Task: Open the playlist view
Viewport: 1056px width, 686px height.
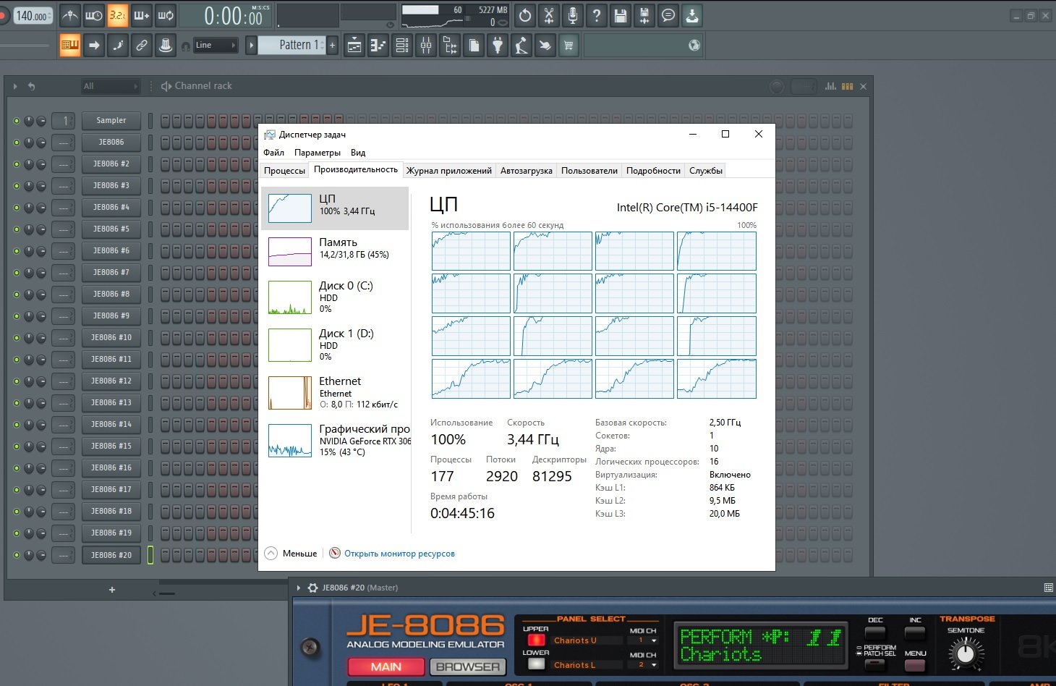Action: pos(354,46)
